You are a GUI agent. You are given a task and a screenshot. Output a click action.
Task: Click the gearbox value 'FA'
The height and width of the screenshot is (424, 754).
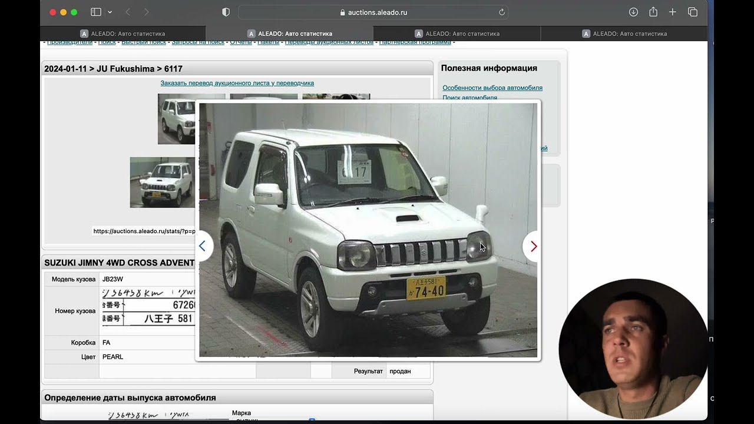(106, 343)
